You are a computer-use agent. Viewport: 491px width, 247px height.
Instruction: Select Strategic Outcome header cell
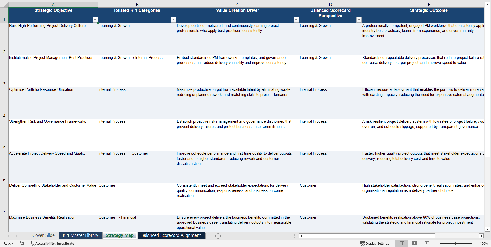click(x=423, y=15)
